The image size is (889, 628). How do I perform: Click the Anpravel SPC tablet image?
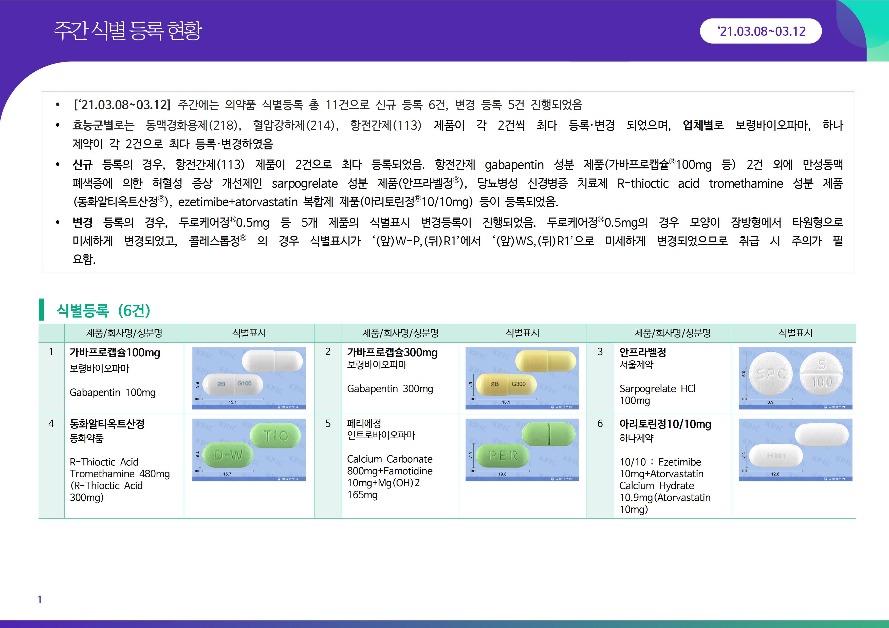(x=795, y=378)
